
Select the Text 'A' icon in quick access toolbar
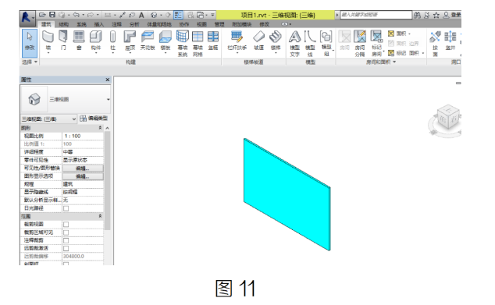point(141,15)
